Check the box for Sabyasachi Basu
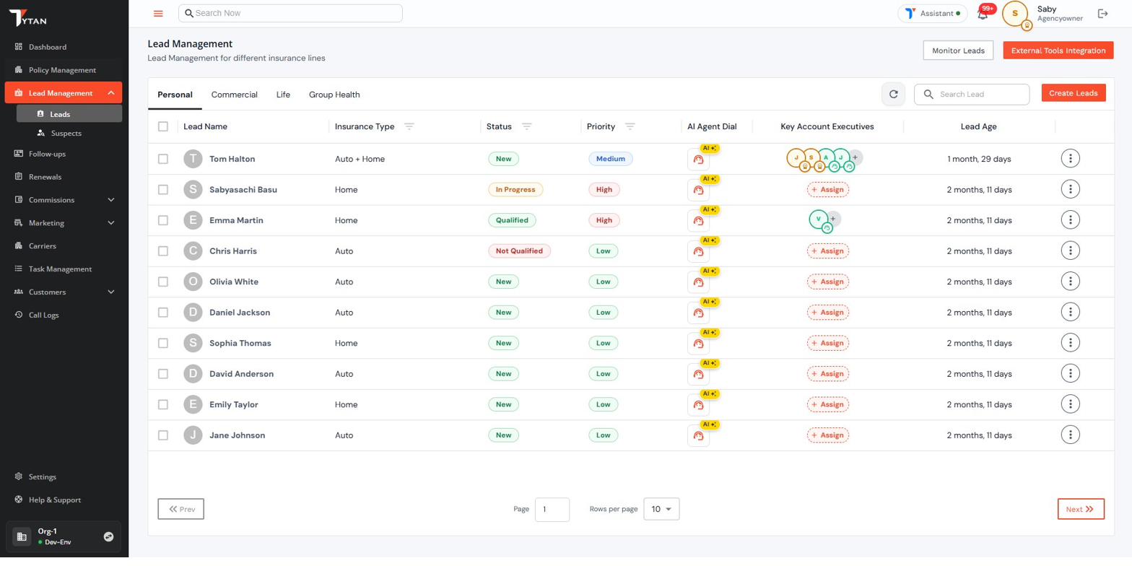Viewport: 1132px width, 566px height. click(x=163, y=190)
